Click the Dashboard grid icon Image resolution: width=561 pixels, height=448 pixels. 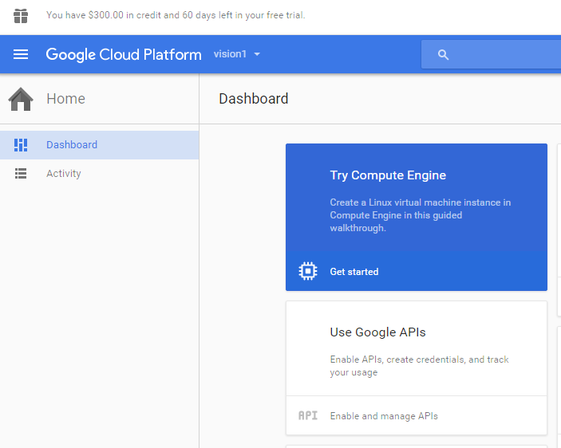21,145
